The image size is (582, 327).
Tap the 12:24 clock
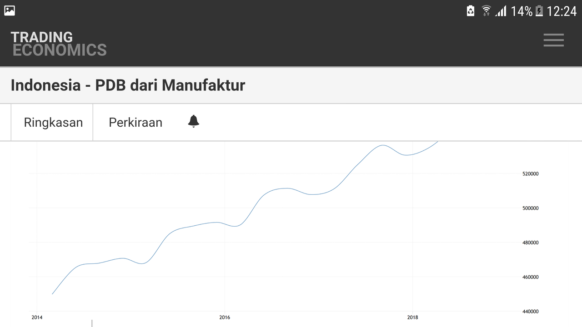[562, 11]
